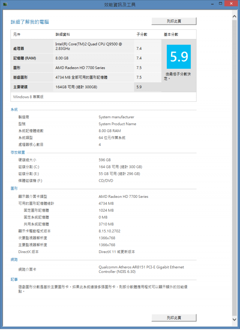Screen dimensions: 240x330
Task: Click the 次要監視器解析度 label
Action: [x=33, y=238]
